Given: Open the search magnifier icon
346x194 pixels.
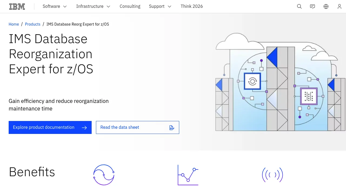Looking at the screenshot, I should [x=299, y=6].
